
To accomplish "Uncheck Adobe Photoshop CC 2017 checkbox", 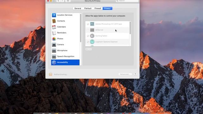I will (88, 24).
